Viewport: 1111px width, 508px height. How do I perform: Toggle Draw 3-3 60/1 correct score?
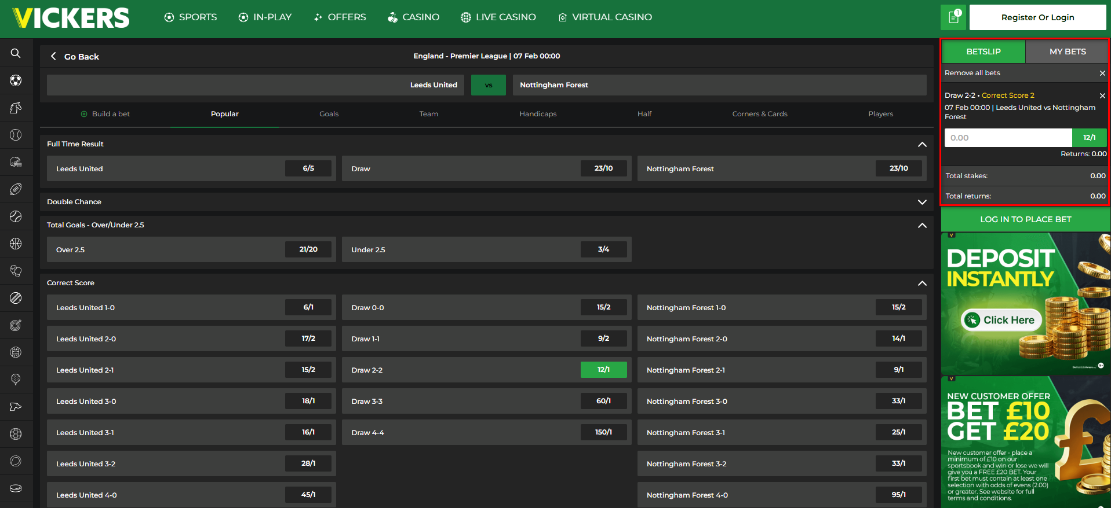(x=603, y=401)
